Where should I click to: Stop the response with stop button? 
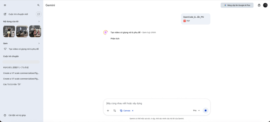click(206, 111)
